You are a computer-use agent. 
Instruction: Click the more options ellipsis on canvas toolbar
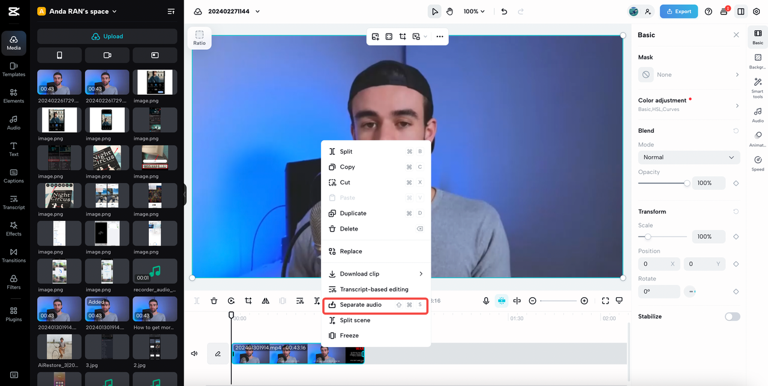(x=440, y=37)
